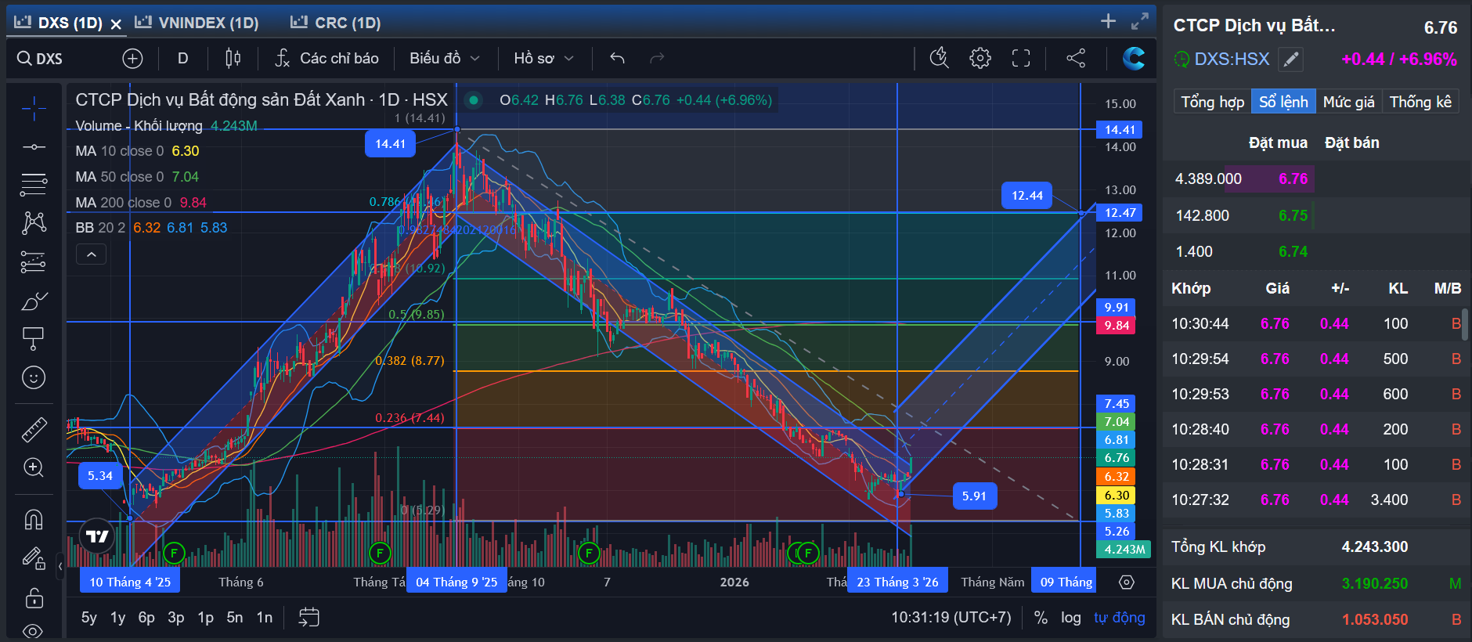
Task: Open the Sổ lệnh tab
Action: (1283, 102)
